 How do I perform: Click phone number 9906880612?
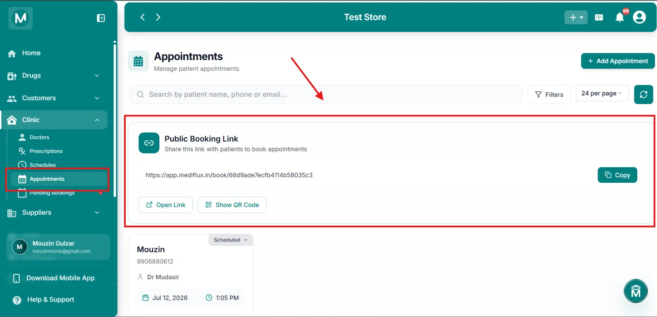pos(155,262)
